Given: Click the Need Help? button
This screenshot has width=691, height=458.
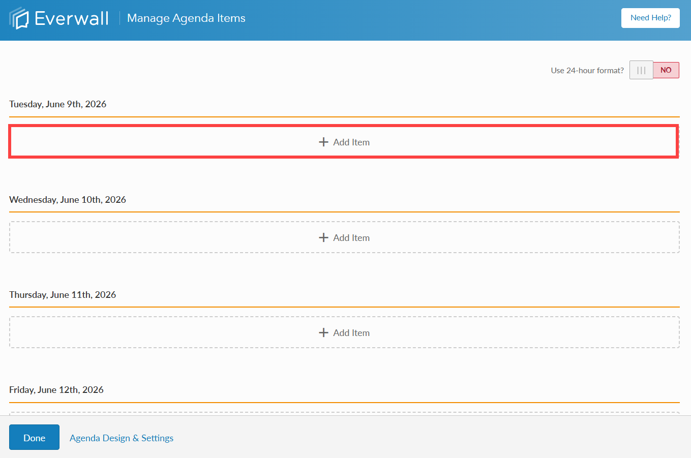Looking at the screenshot, I should click(x=650, y=17).
